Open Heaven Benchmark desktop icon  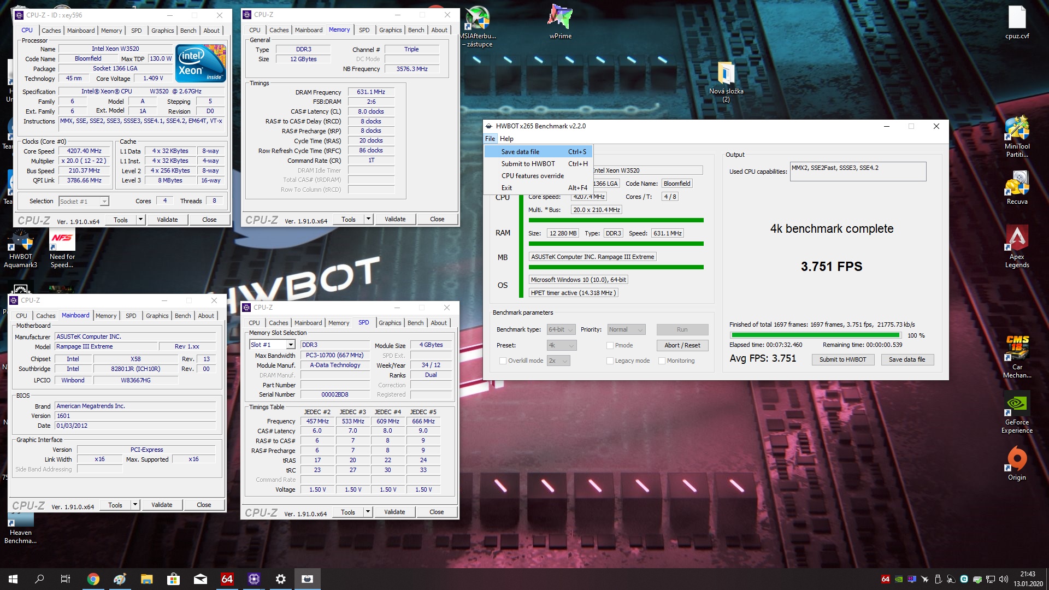[20, 529]
